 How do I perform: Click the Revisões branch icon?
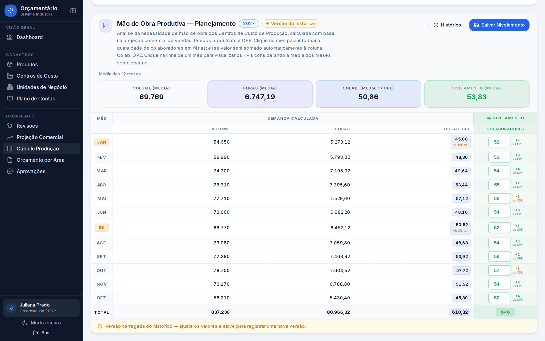click(10, 126)
